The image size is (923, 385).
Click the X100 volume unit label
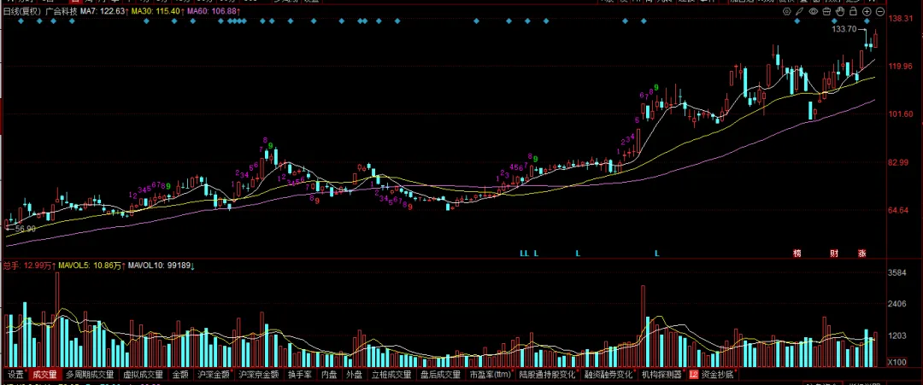click(898, 361)
